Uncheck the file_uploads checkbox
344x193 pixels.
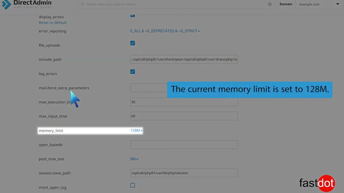(x=132, y=43)
